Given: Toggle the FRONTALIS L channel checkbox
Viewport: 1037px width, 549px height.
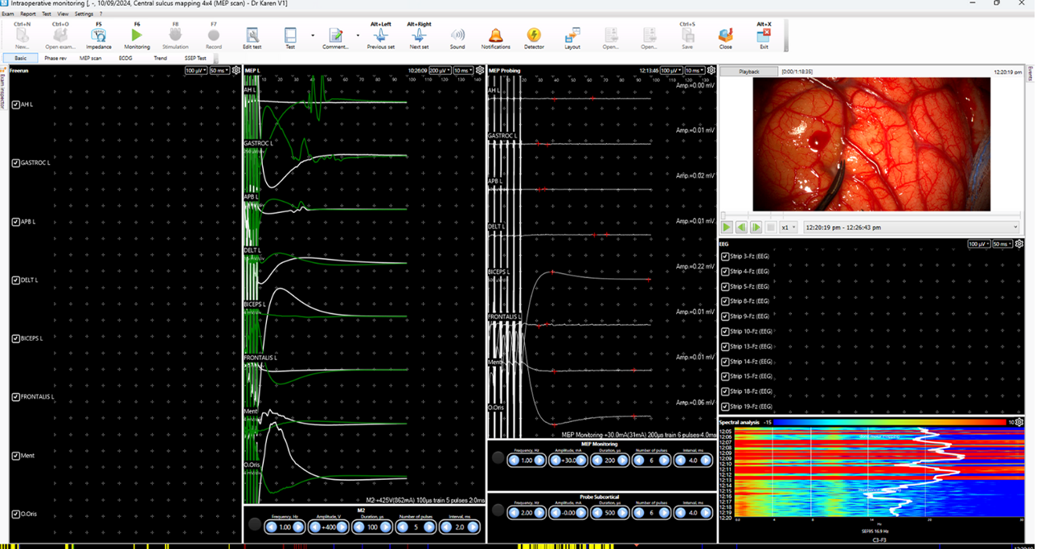Looking at the screenshot, I should [16, 397].
